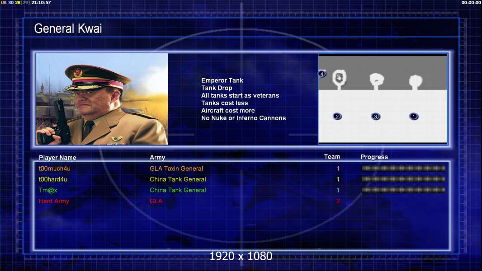
Task: Select player name Hard Army
Action: click(54, 201)
